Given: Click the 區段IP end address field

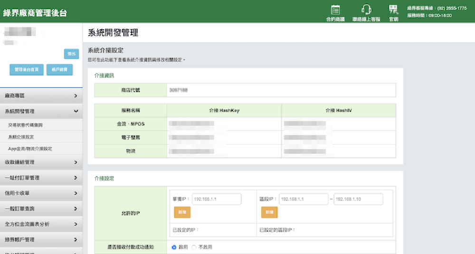Looking at the screenshot, I should point(358,200).
